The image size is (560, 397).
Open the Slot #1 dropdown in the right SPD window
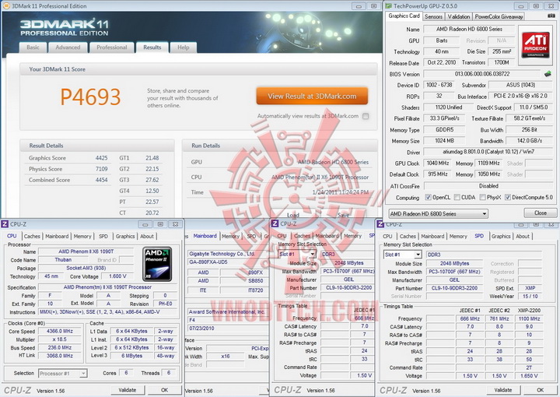click(x=403, y=255)
